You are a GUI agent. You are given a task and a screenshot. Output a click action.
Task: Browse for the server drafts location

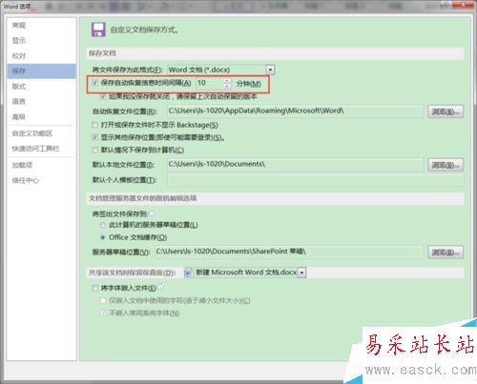(x=446, y=253)
